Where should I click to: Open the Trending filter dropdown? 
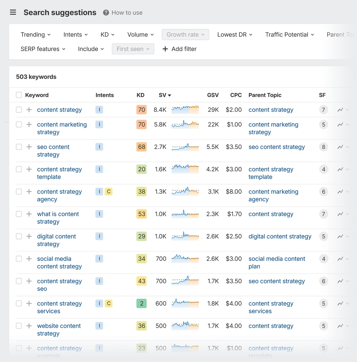click(x=36, y=34)
